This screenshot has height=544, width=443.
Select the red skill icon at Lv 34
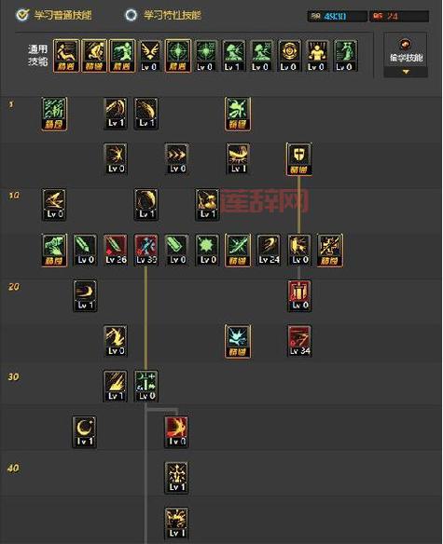click(299, 341)
